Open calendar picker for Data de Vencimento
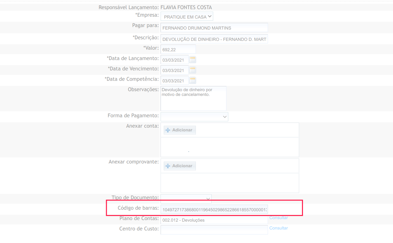 193,70
